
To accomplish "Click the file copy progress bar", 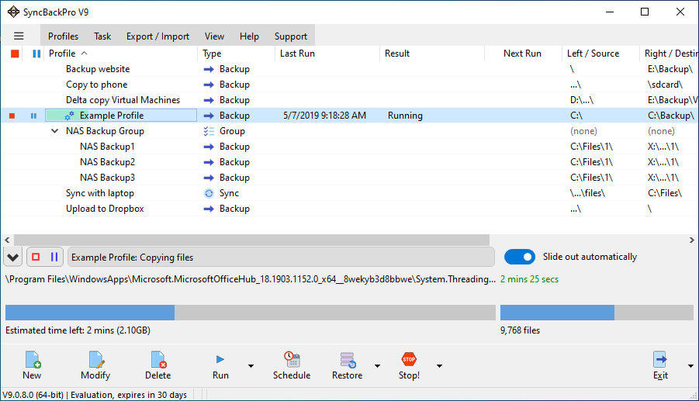I will point(251,313).
